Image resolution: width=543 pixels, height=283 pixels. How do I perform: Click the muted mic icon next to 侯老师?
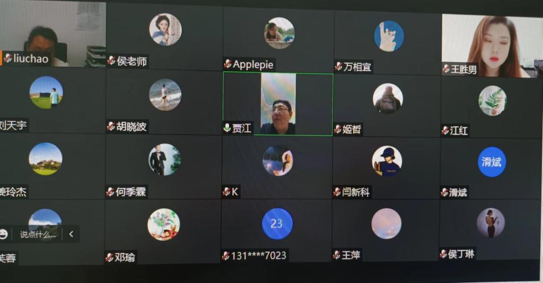(111, 61)
